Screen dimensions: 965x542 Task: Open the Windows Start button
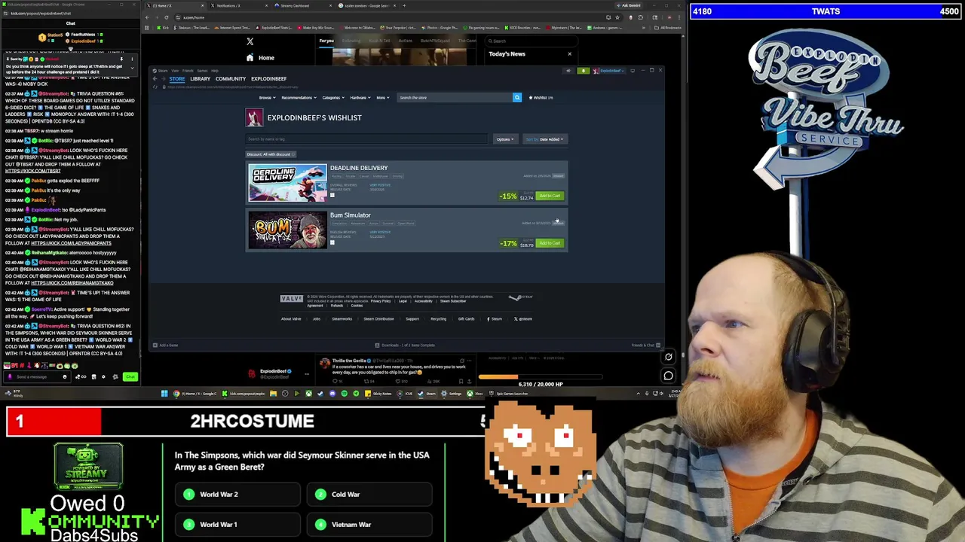pos(164,394)
